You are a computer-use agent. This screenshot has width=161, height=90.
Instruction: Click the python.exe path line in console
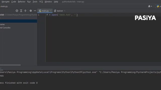(80, 72)
